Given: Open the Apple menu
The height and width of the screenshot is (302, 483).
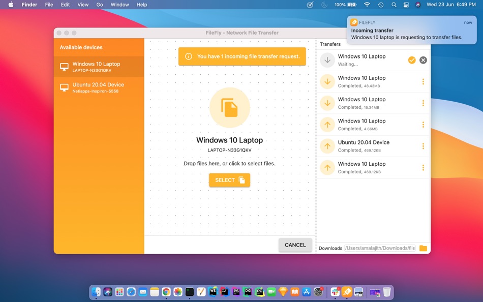Looking at the screenshot, I should tap(11, 5).
